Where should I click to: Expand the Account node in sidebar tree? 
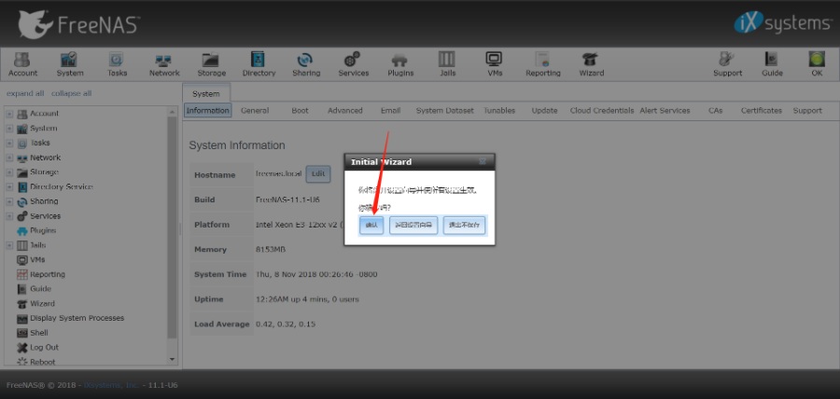click(x=9, y=114)
